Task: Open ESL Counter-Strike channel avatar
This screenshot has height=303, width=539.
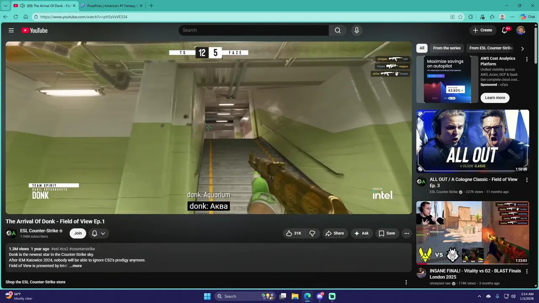Action: 11,233
